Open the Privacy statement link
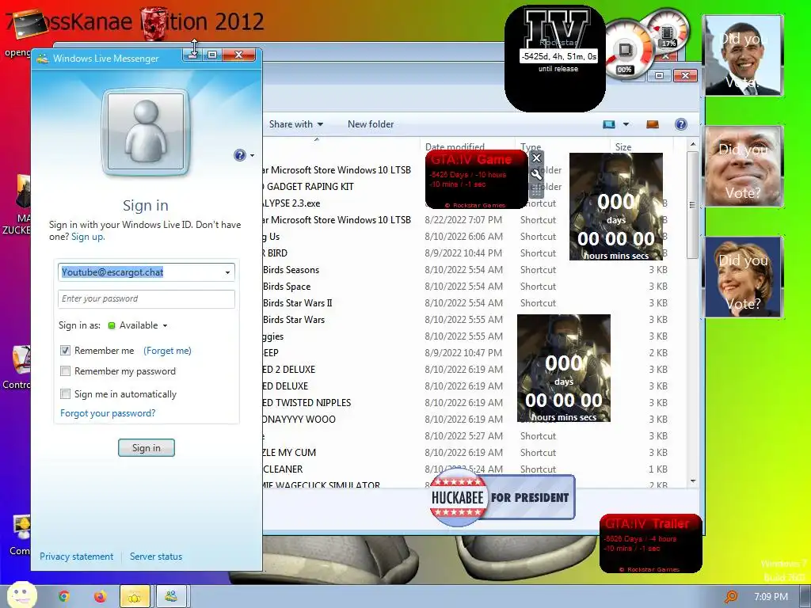Screen dimensions: 811x608 click(77, 557)
